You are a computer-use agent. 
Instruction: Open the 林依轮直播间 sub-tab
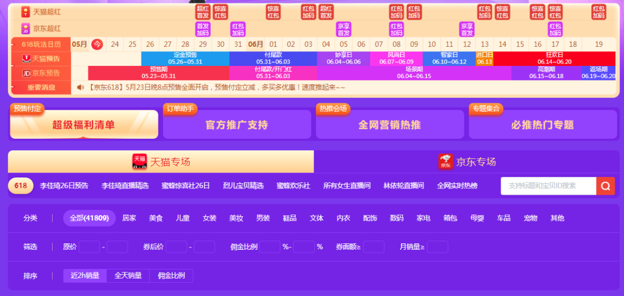(403, 186)
